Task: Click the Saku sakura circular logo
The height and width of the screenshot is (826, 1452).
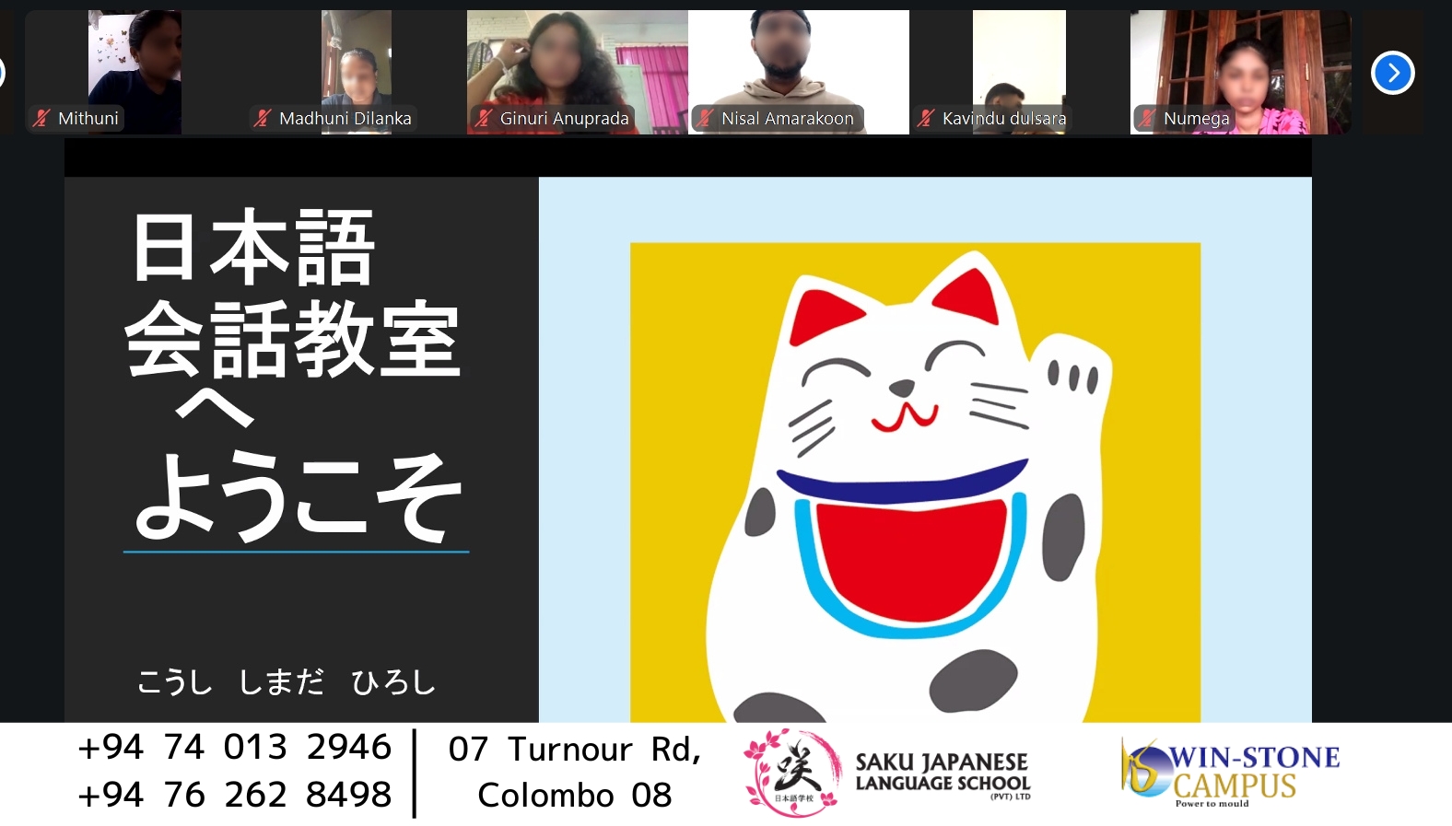Action: 792,773
